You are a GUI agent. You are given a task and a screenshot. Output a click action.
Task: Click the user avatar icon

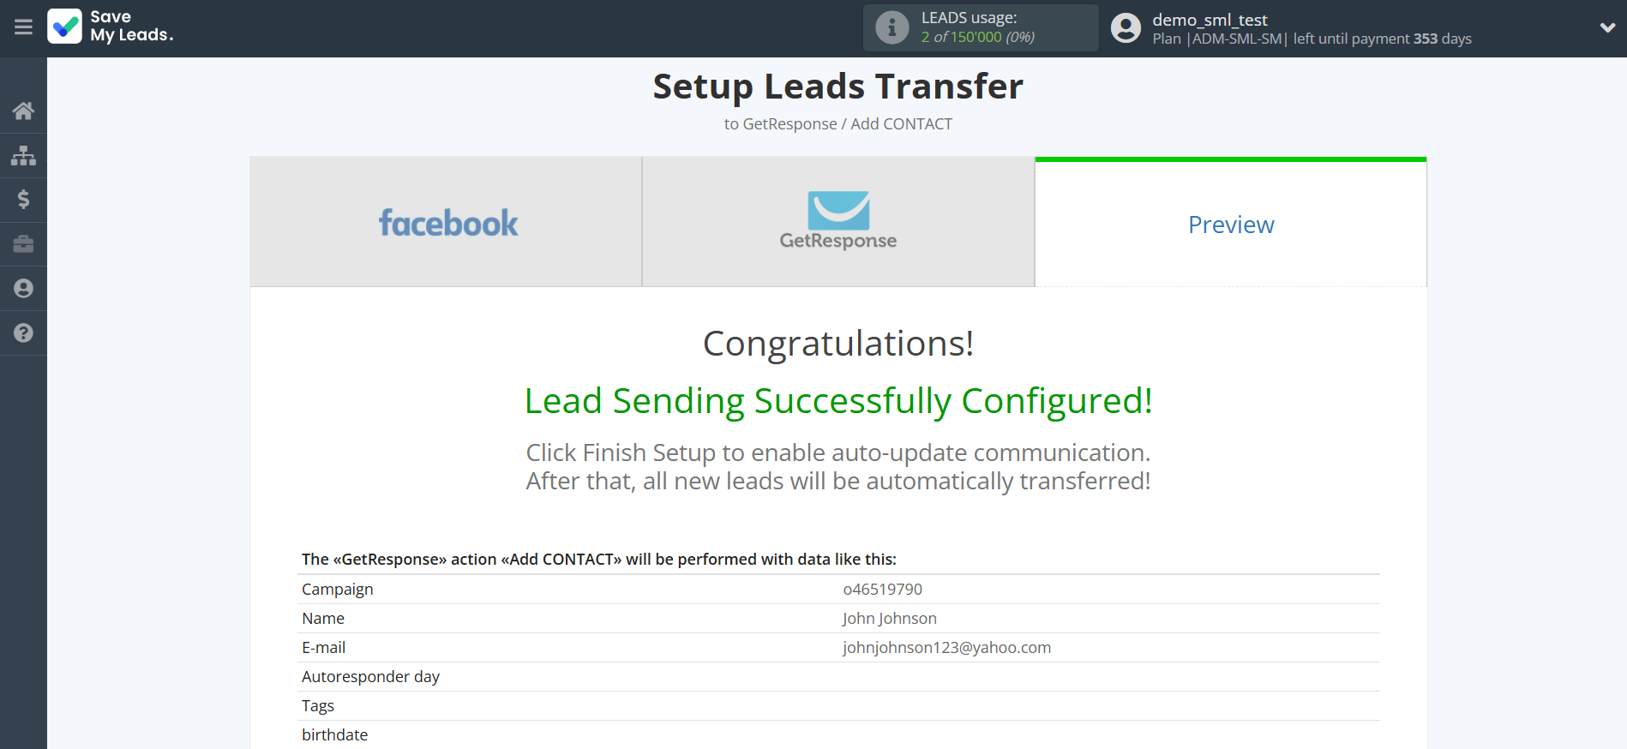click(x=1126, y=28)
